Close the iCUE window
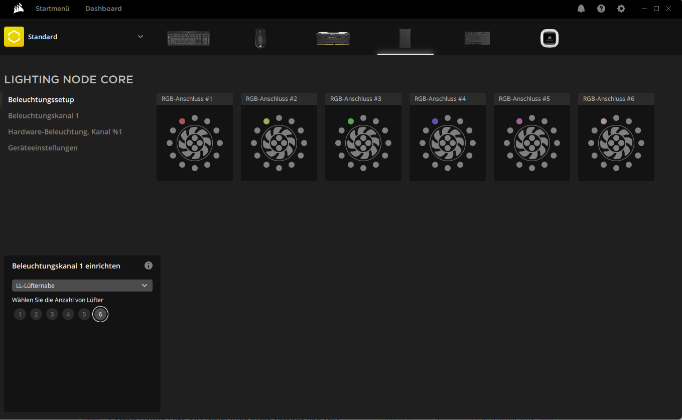The image size is (682, 420). coord(668,9)
